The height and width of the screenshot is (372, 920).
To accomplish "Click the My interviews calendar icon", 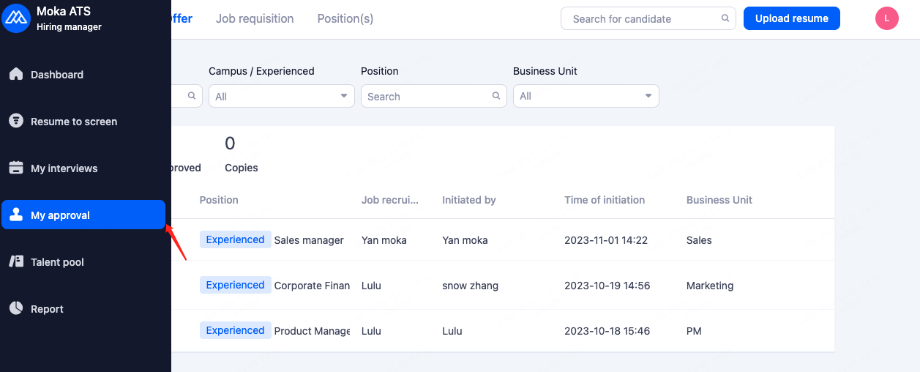I will pyautogui.click(x=16, y=168).
